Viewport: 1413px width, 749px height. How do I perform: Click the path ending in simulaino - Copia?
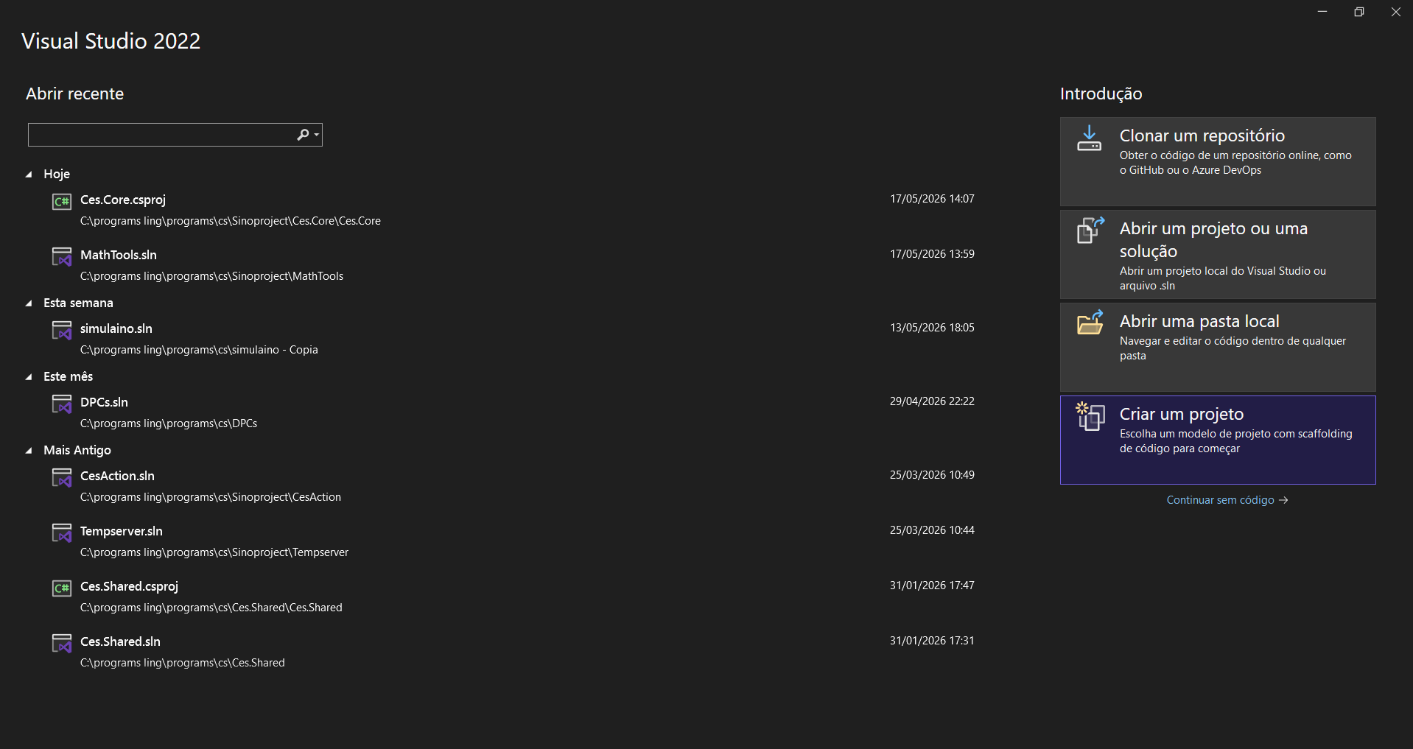(x=199, y=350)
